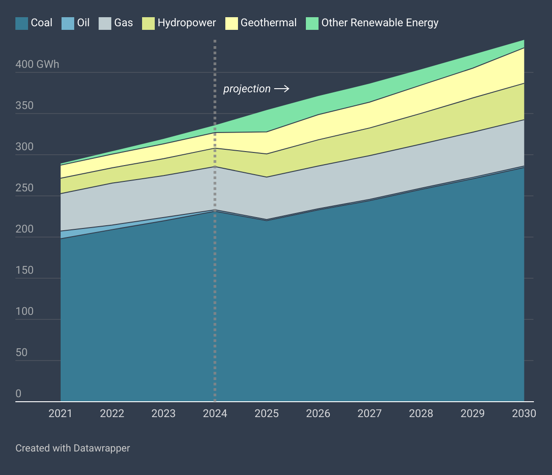Click the Gas legend color swatch
552x475 pixels.
105,23
